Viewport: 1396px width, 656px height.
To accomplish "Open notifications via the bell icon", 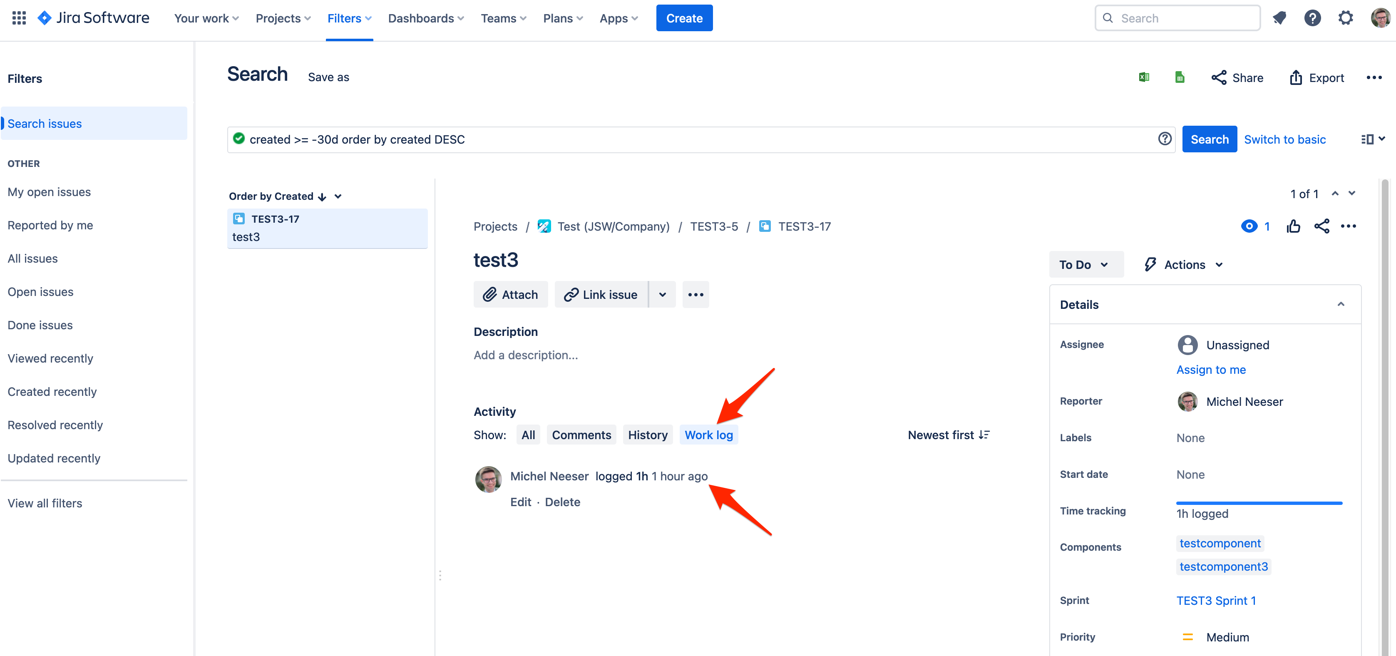I will coord(1280,17).
